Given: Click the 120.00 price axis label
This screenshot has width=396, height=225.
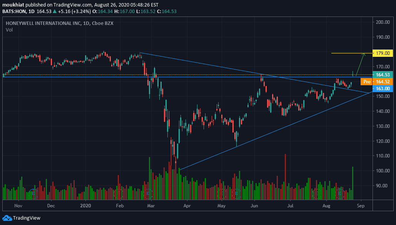Looking at the screenshot, I should tap(383, 141).
